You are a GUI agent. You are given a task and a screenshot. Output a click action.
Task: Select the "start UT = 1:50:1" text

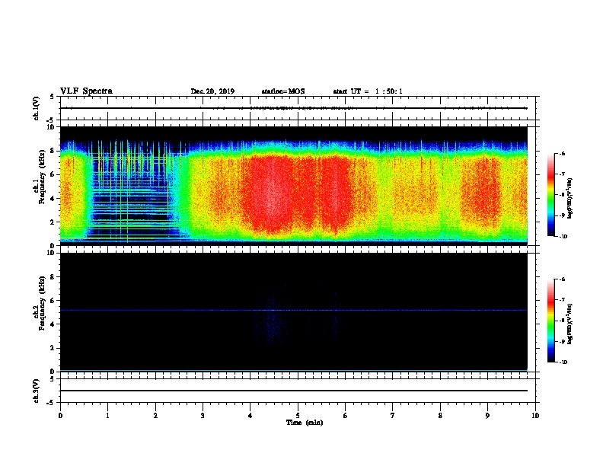tap(368, 91)
